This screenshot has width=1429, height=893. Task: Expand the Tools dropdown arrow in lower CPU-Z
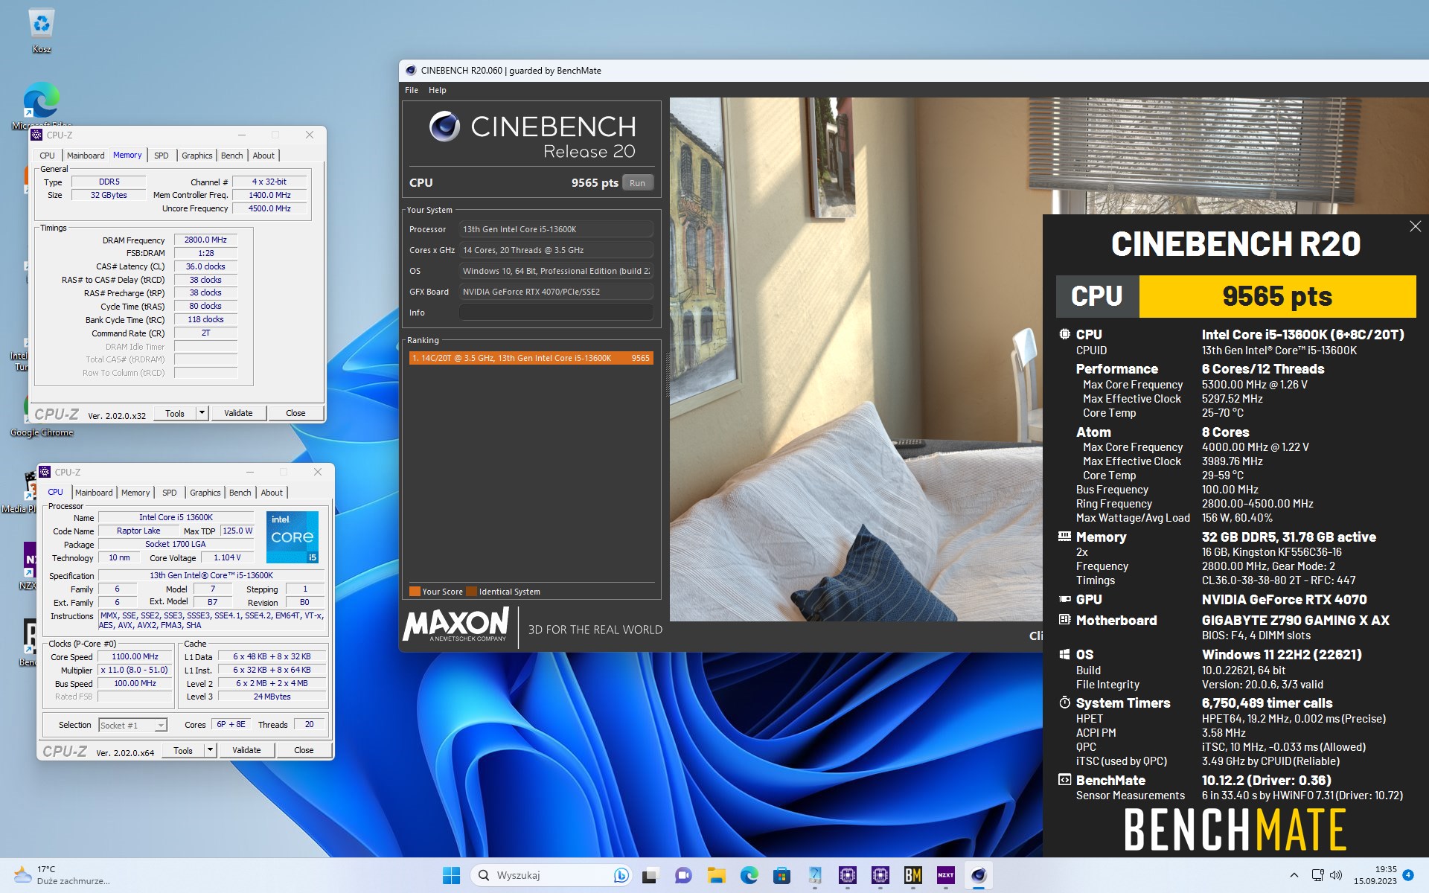click(210, 750)
